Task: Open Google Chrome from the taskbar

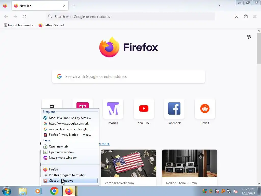Action: click(x=54, y=191)
